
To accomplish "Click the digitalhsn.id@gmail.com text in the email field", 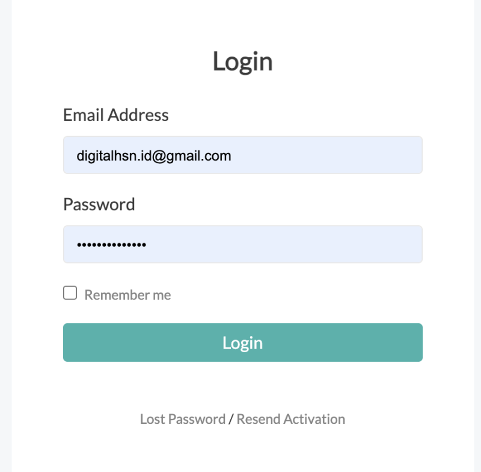I will tap(154, 156).
